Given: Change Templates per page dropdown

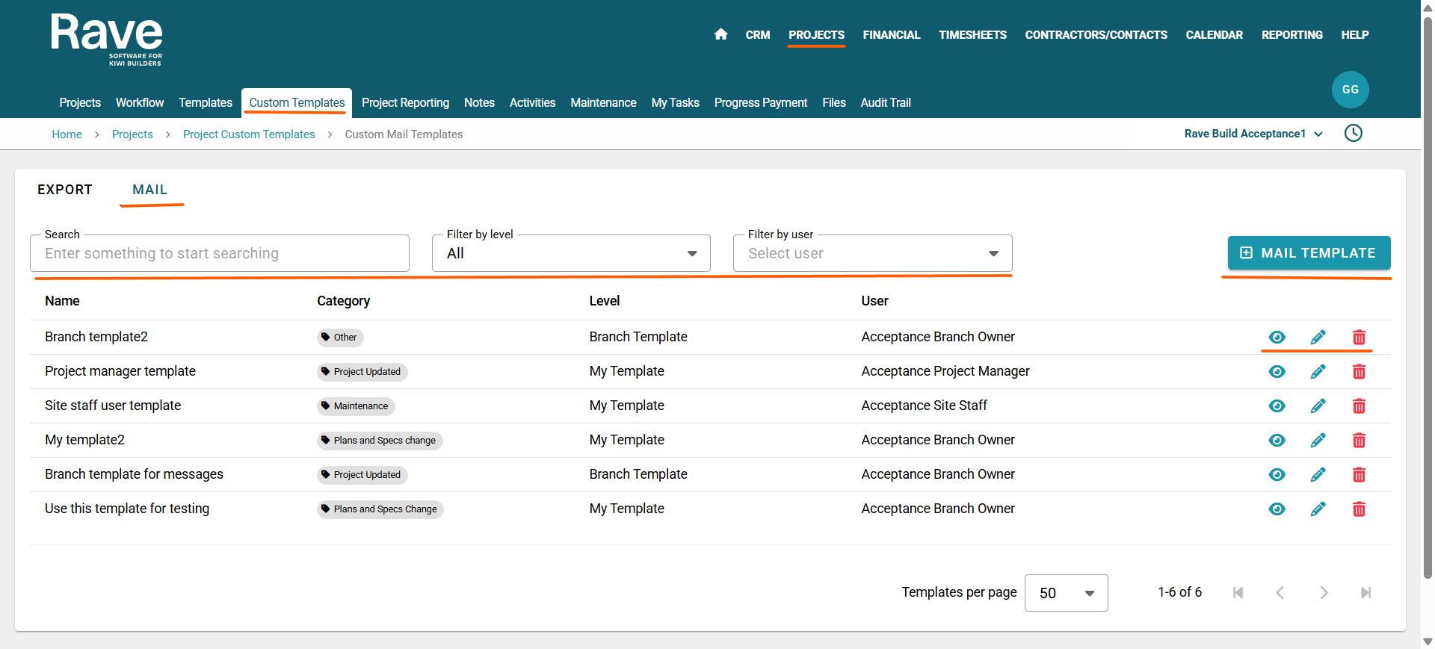Looking at the screenshot, I should [1066, 593].
